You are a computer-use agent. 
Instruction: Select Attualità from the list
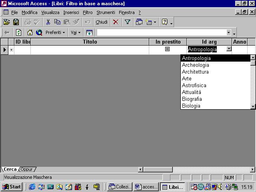(x=216, y=92)
